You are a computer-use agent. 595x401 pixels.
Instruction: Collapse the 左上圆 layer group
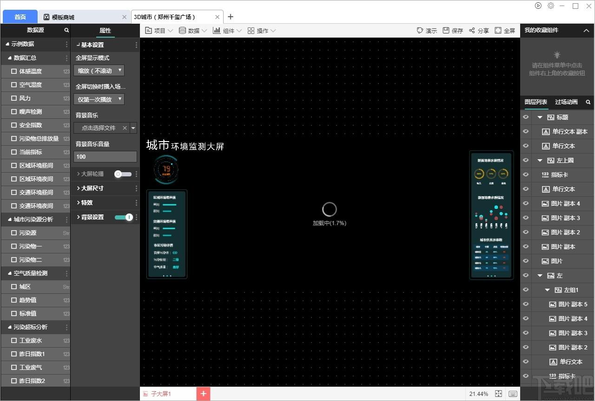click(540, 160)
